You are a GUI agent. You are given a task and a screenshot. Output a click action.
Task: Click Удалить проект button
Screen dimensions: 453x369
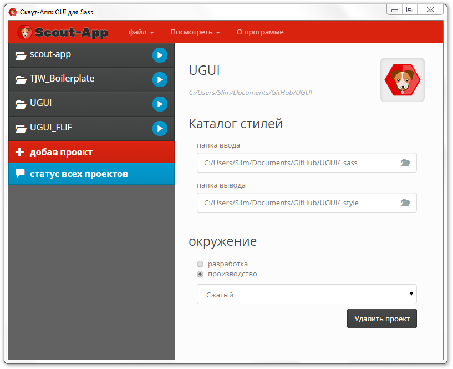coord(381,319)
